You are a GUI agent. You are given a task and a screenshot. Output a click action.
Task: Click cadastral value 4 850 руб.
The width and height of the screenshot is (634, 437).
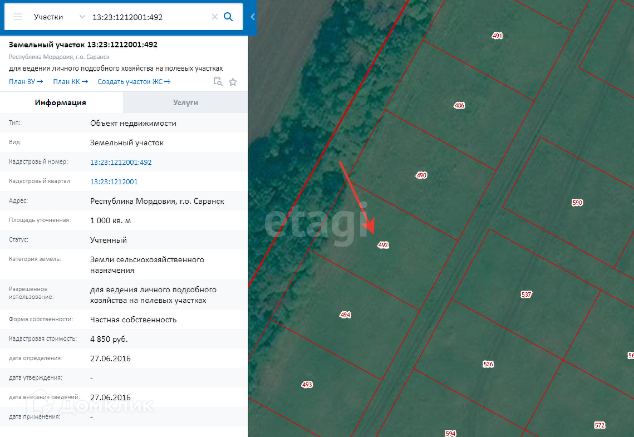pos(109,339)
